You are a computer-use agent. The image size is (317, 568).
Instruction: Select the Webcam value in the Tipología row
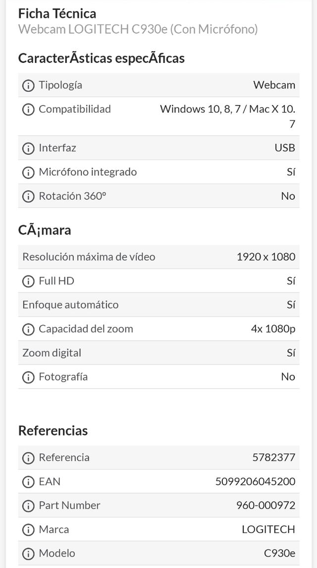pyautogui.click(x=274, y=85)
